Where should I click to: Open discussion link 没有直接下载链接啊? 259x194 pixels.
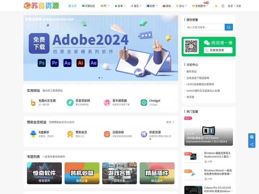pyautogui.click(x=198, y=78)
